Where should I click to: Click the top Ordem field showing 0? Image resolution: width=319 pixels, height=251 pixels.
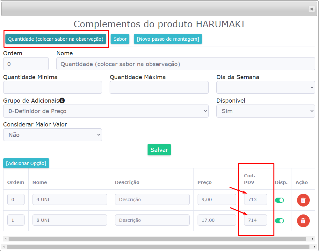tap(26, 64)
